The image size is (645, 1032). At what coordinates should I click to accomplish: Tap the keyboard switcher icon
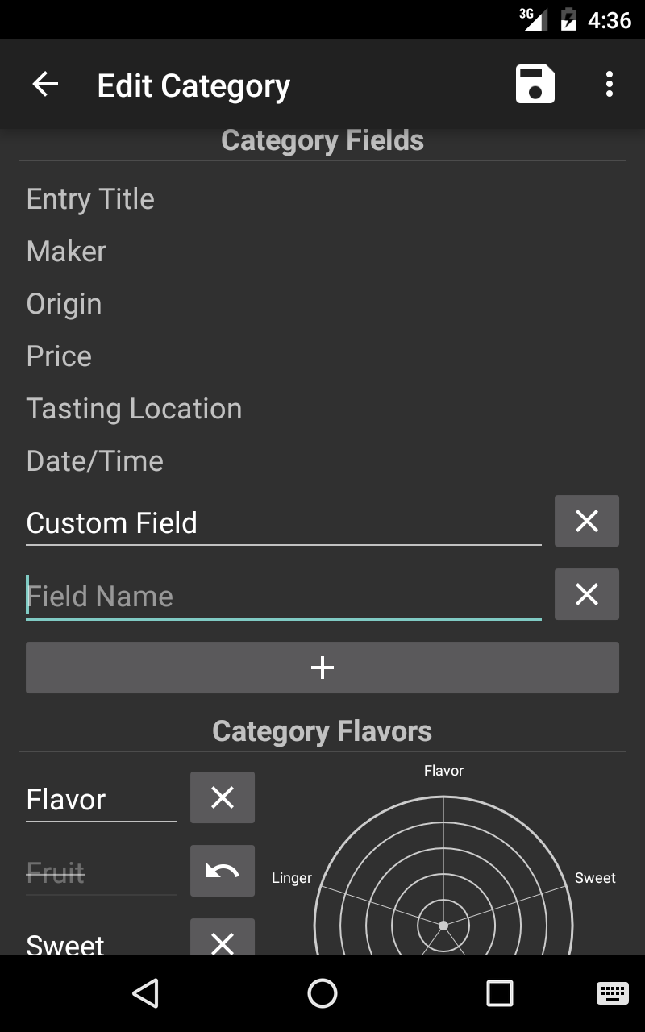(613, 993)
